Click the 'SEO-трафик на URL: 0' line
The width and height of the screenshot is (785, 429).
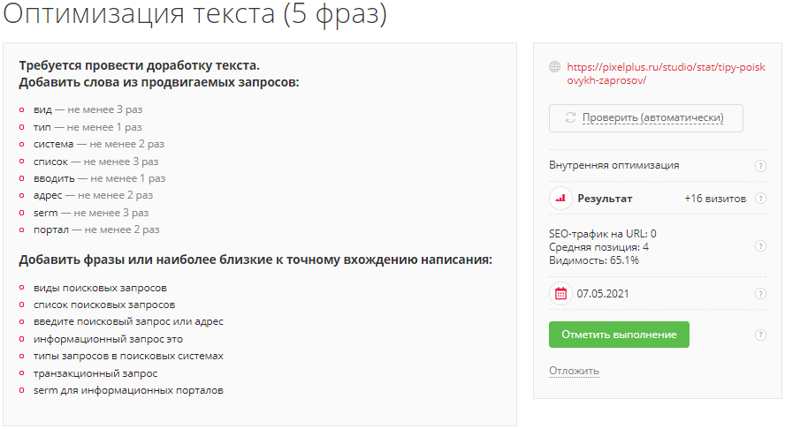pyautogui.click(x=602, y=234)
